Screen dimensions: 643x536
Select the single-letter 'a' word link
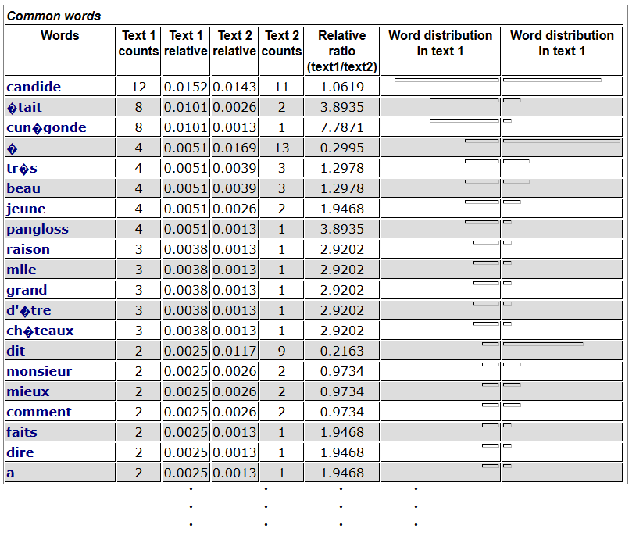[x=11, y=473]
